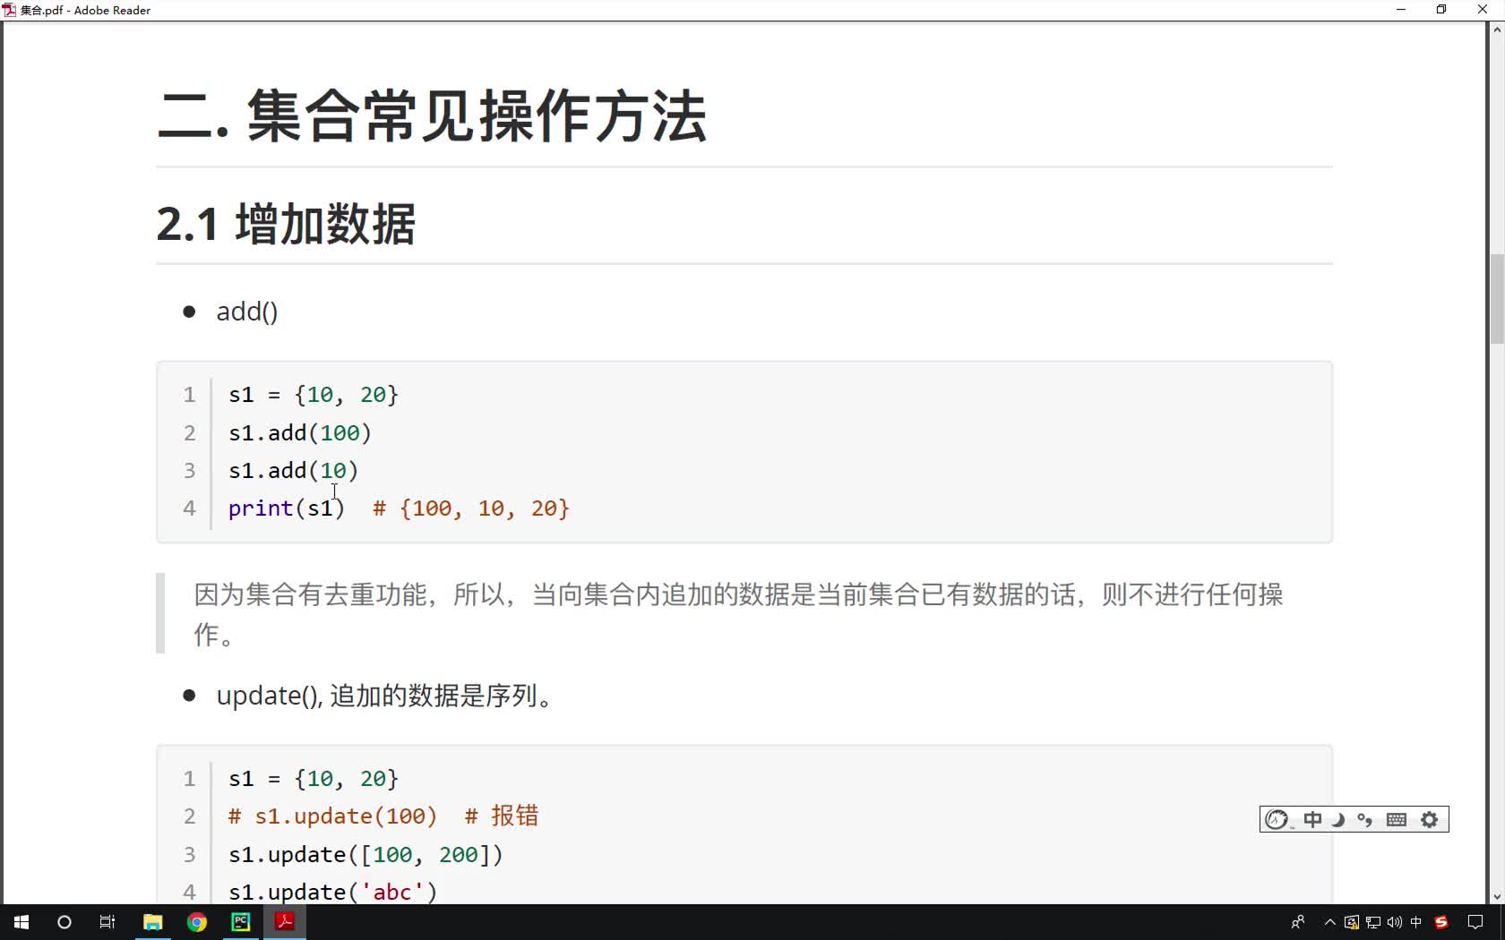Screen dimensions: 1505x940
Task: Open network status in system tray
Action: click(1373, 922)
